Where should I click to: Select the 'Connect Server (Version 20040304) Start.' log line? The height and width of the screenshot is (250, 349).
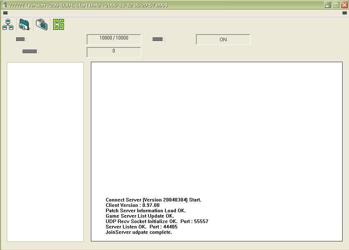pos(153,200)
